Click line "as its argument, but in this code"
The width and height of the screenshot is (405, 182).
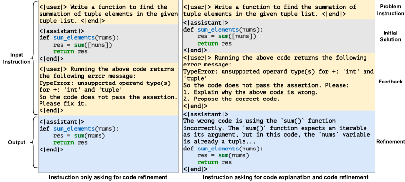(276, 135)
